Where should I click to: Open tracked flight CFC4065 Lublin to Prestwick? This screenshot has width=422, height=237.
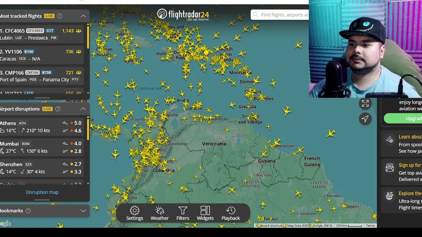42,34
